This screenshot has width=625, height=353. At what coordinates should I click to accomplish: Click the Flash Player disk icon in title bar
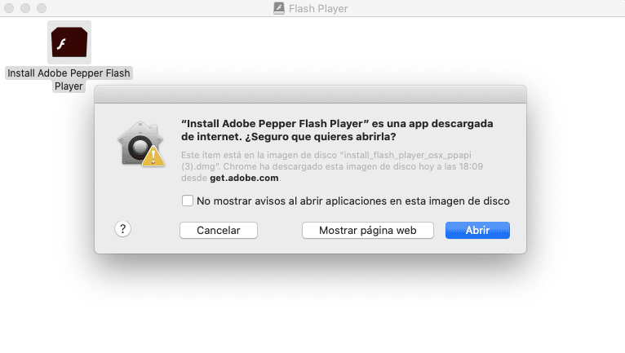click(x=279, y=8)
